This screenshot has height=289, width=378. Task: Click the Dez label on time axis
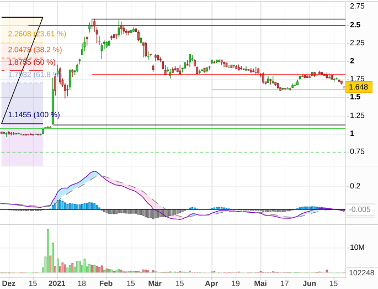pyautogui.click(x=8, y=283)
